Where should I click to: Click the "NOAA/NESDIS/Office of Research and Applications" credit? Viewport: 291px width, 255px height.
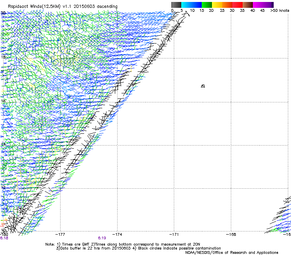[232, 253]
